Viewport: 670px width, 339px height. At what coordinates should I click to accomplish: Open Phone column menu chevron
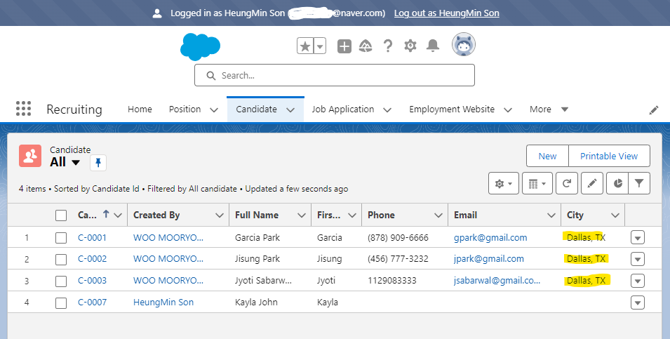438,215
